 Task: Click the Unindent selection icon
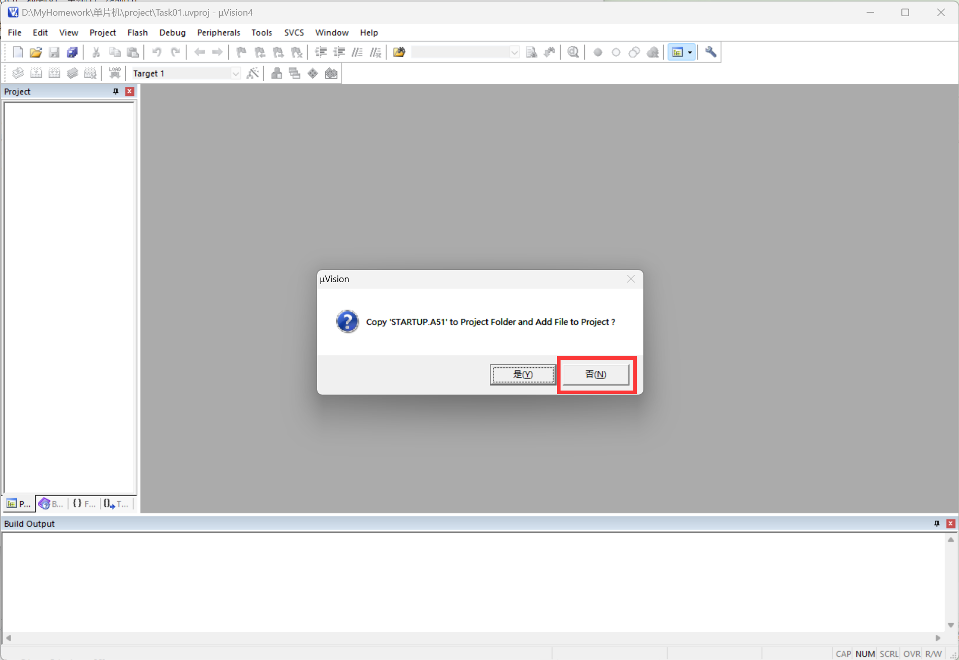[339, 52]
